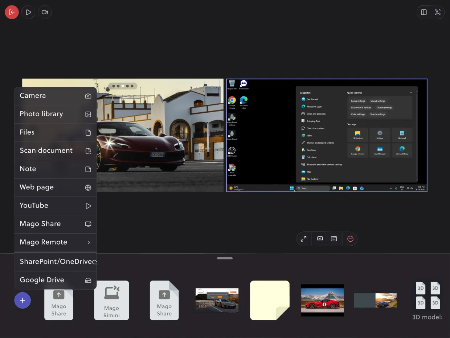This screenshot has width=450, height=338.
Task: Open the wide sunset car image thumbnail
Action: pyautogui.click(x=375, y=300)
